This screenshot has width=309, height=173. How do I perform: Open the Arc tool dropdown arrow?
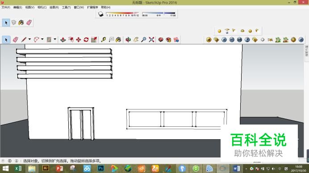(42, 39)
